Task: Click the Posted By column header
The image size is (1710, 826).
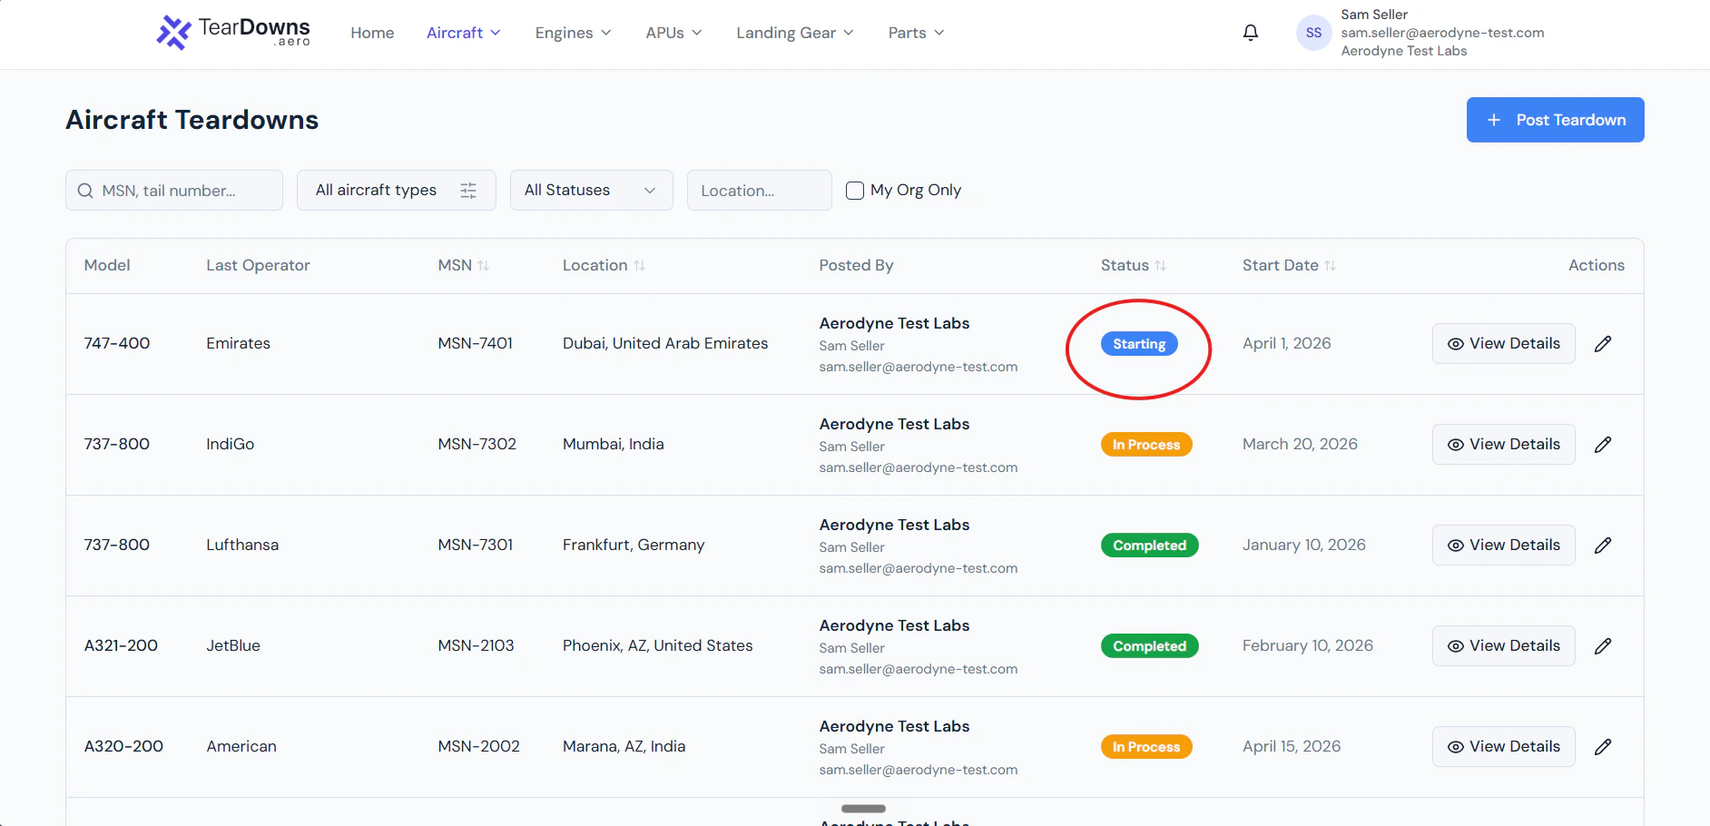Action: pos(856,266)
